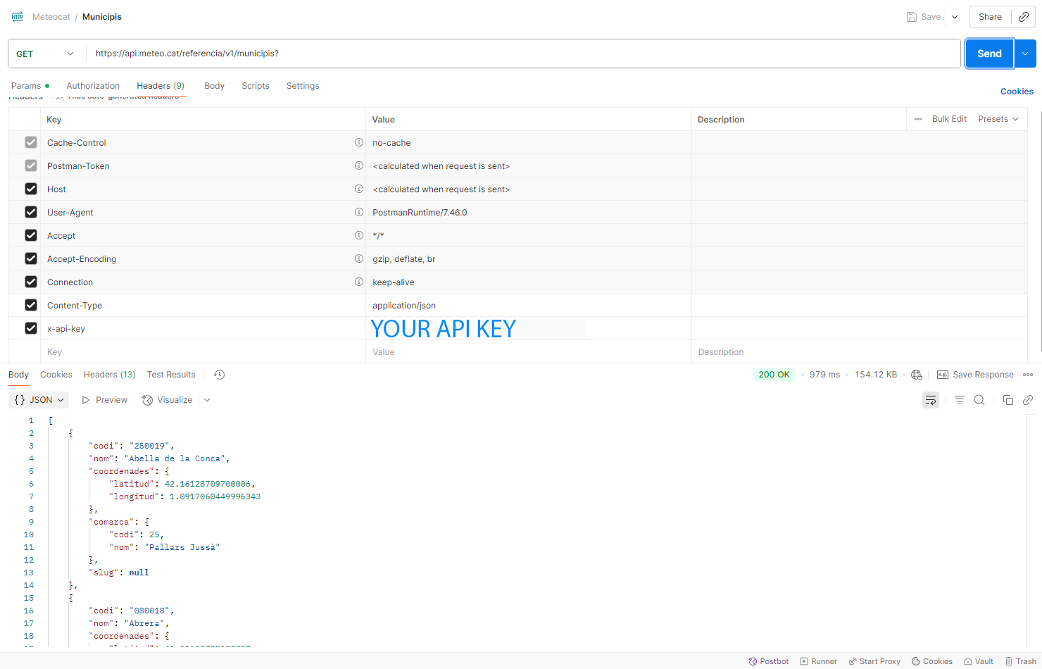
Task: Expand the Visualize options arrow
Action: pos(207,400)
